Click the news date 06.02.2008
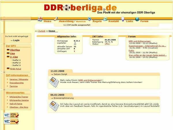The height and width of the screenshot is (130, 173). (x=57, y=95)
